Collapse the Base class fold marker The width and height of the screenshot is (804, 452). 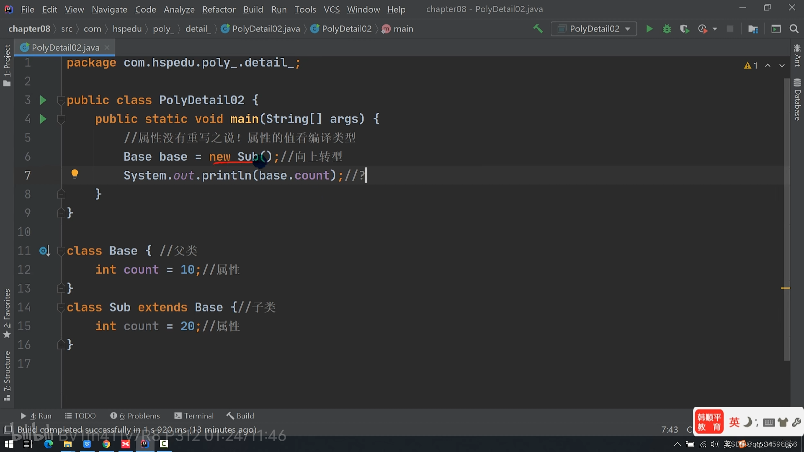pyautogui.click(x=61, y=251)
